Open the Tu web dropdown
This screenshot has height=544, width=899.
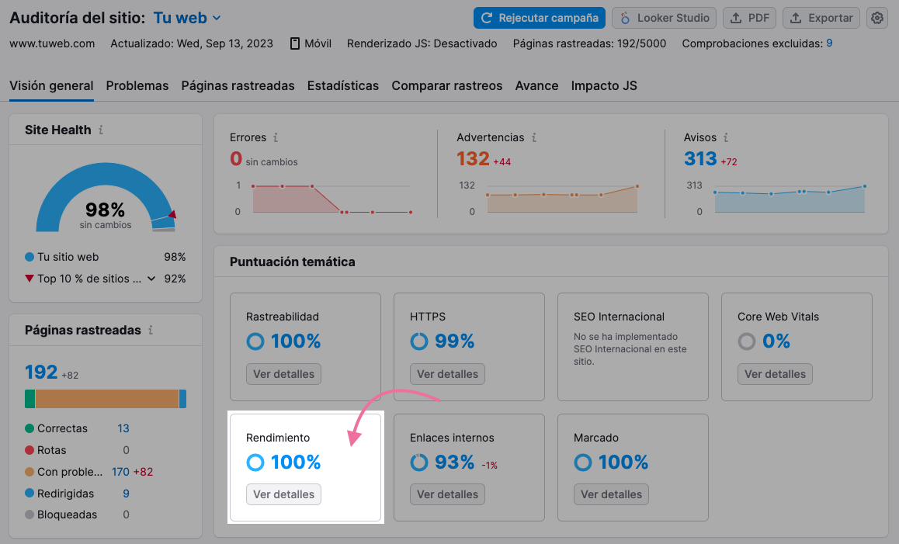(186, 17)
